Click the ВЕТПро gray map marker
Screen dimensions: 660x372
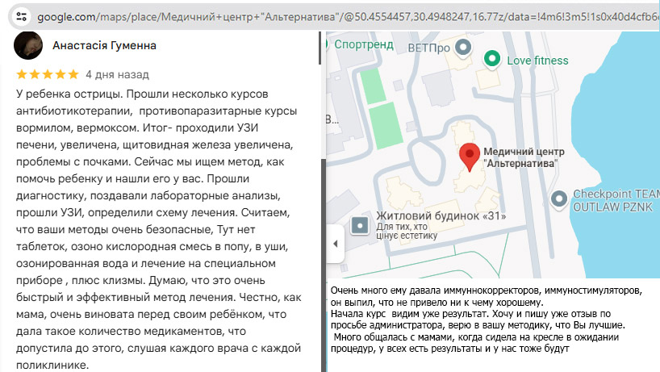click(x=462, y=48)
